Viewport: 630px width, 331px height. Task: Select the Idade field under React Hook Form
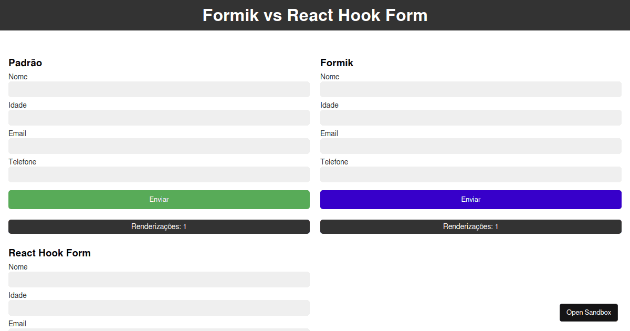[x=159, y=308]
